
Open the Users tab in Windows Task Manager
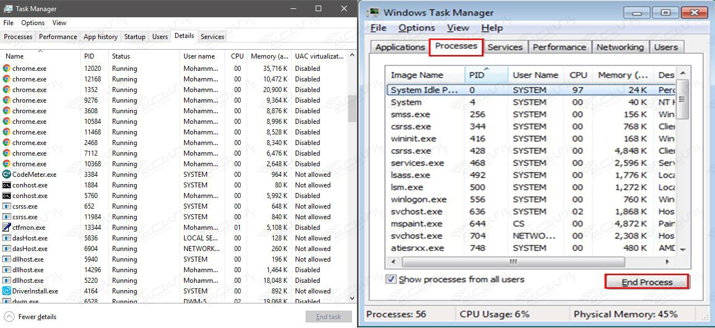666,47
